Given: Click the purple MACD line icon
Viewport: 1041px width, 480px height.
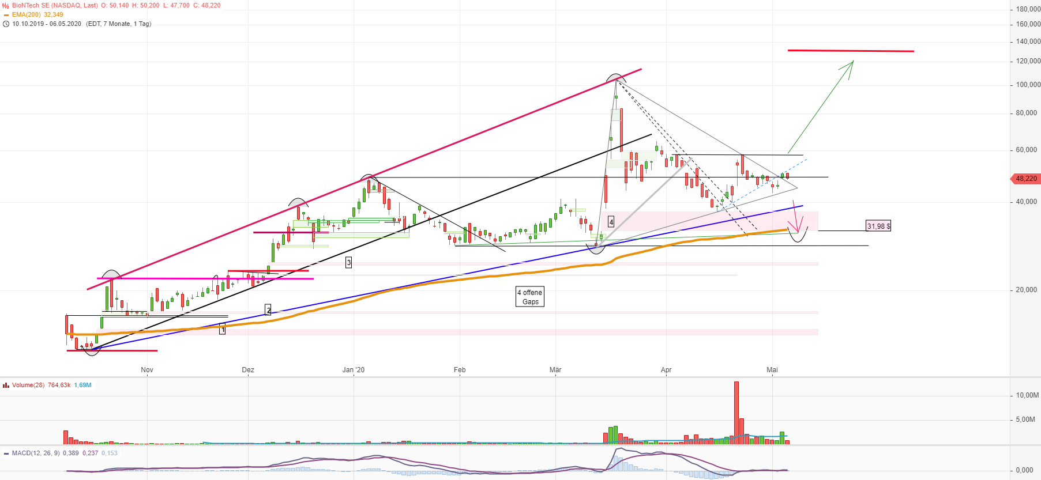Looking at the screenshot, I should tap(6, 453).
